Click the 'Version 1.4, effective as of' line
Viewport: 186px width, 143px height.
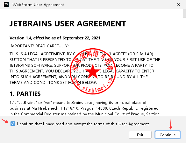click(55, 38)
